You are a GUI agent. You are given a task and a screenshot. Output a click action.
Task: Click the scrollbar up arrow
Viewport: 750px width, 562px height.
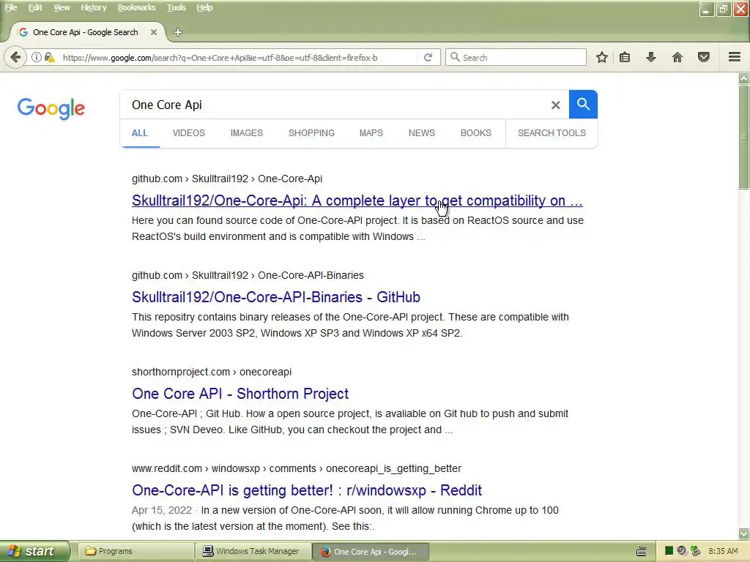[743, 78]
